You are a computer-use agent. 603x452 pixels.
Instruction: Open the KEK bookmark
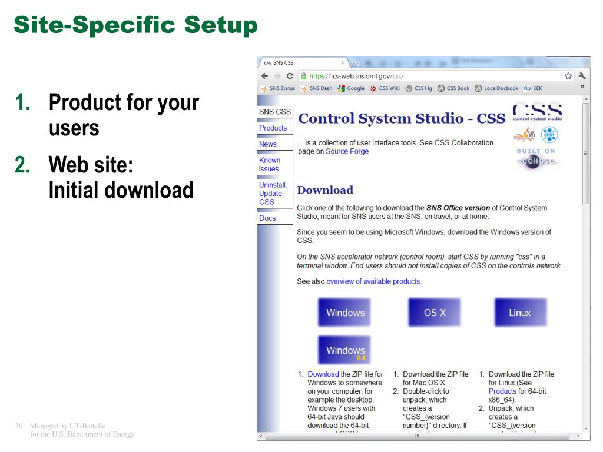[x=533, y=88]
